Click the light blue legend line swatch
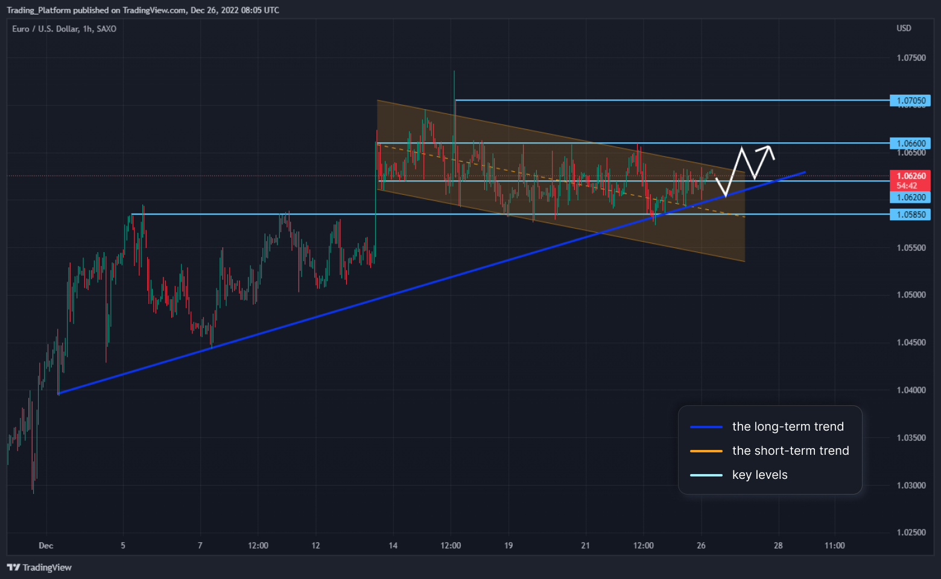The image size is (941, 579). [x=706, y=475]
